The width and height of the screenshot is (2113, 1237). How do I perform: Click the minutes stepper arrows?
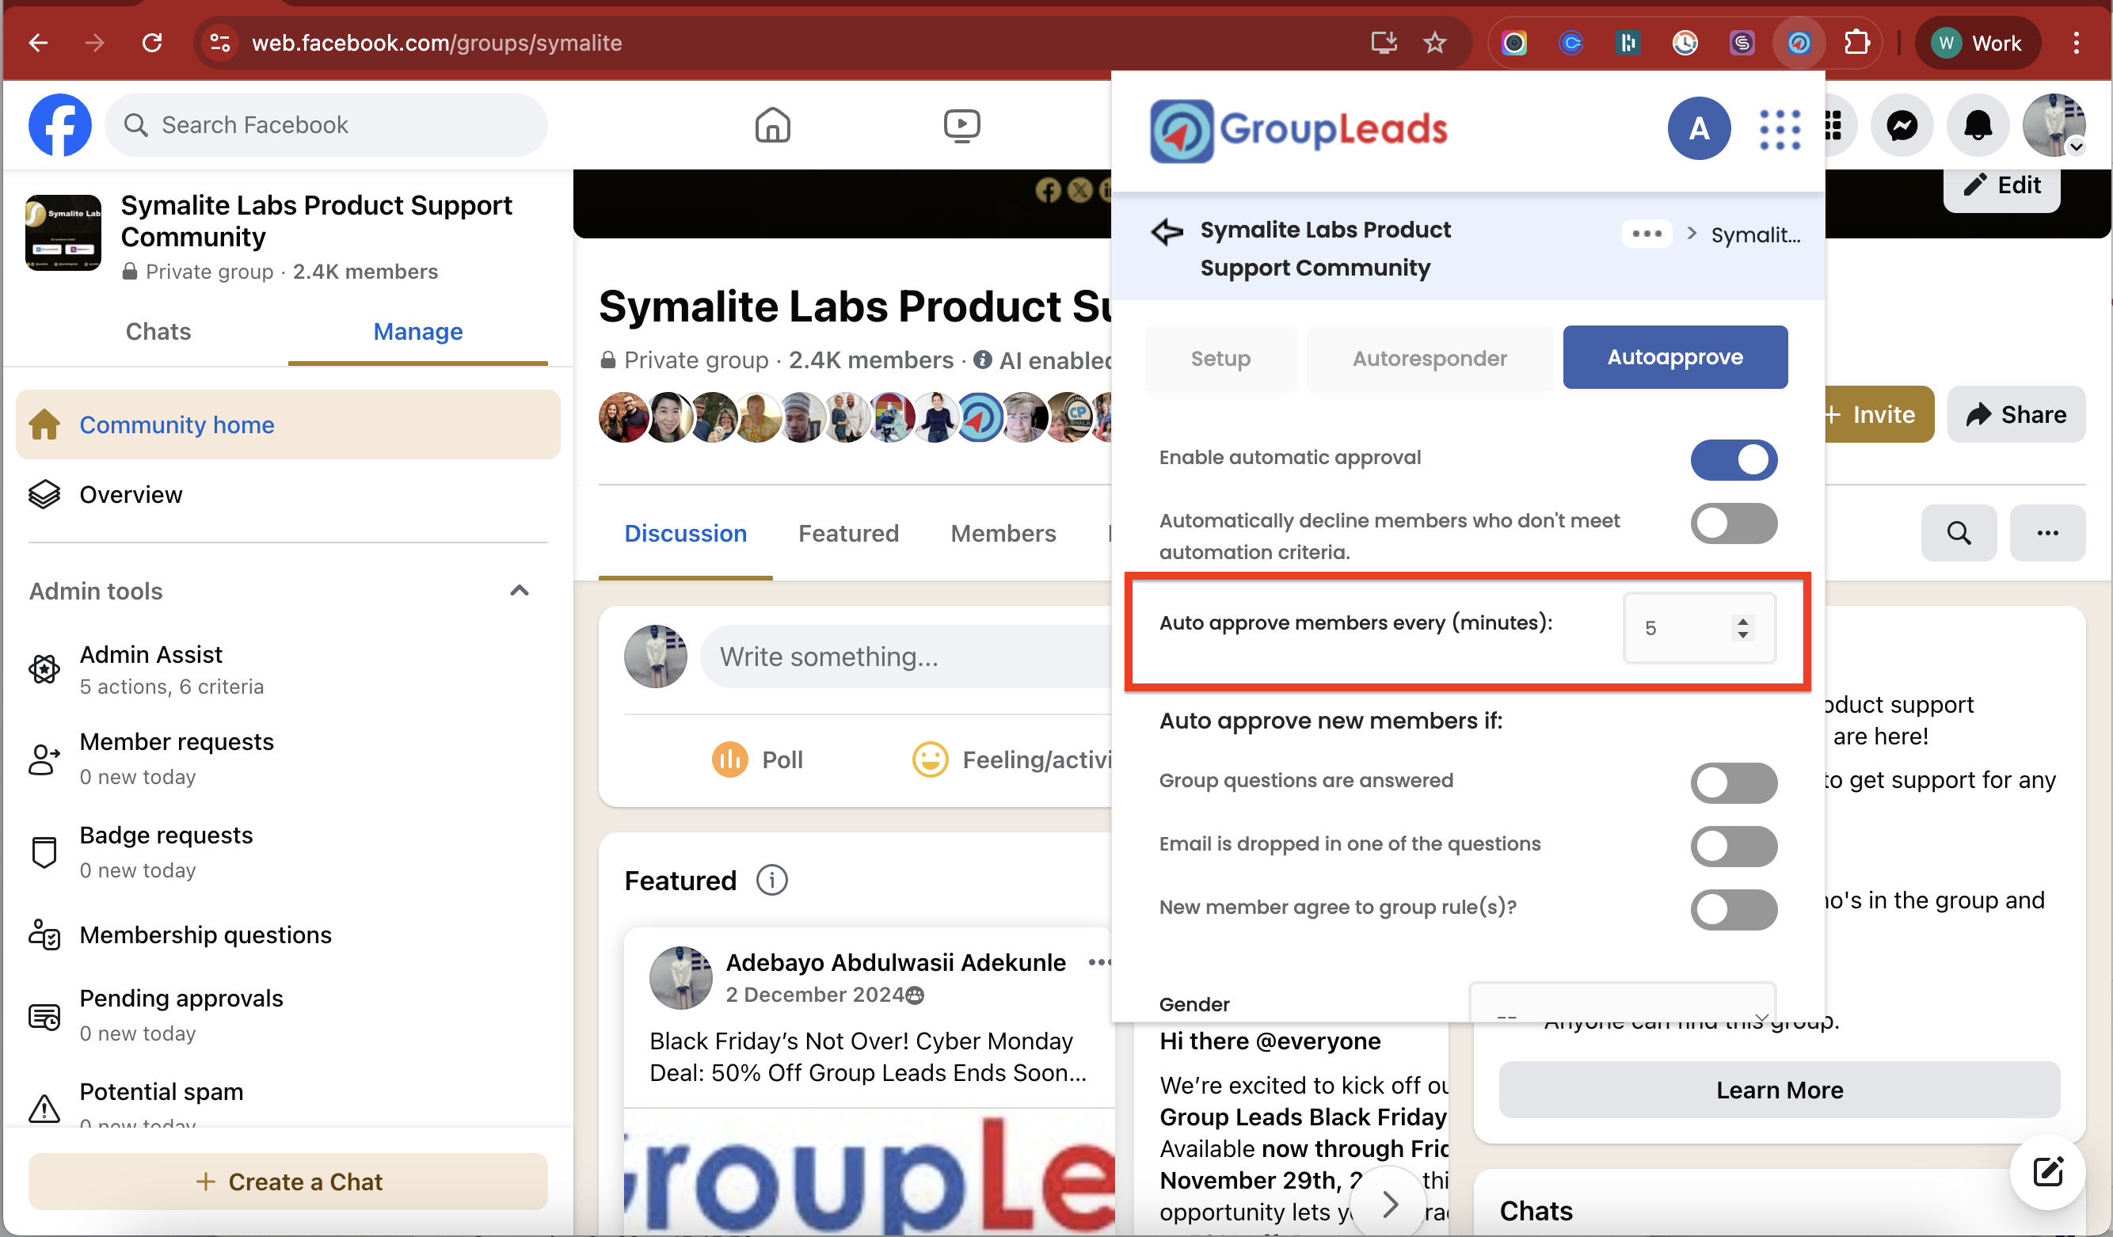click(1742, 628)
